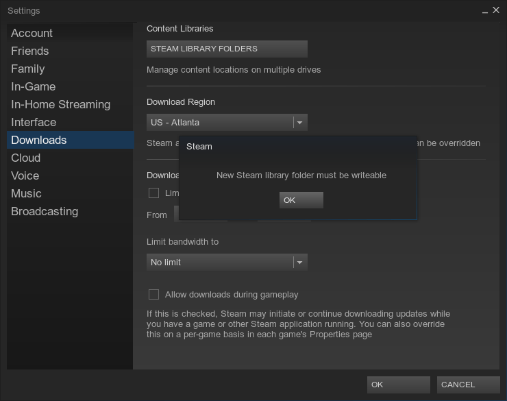This screenshot has height=401, width=507.
Task: Go to Voice settings
Action: pos(70,175)
